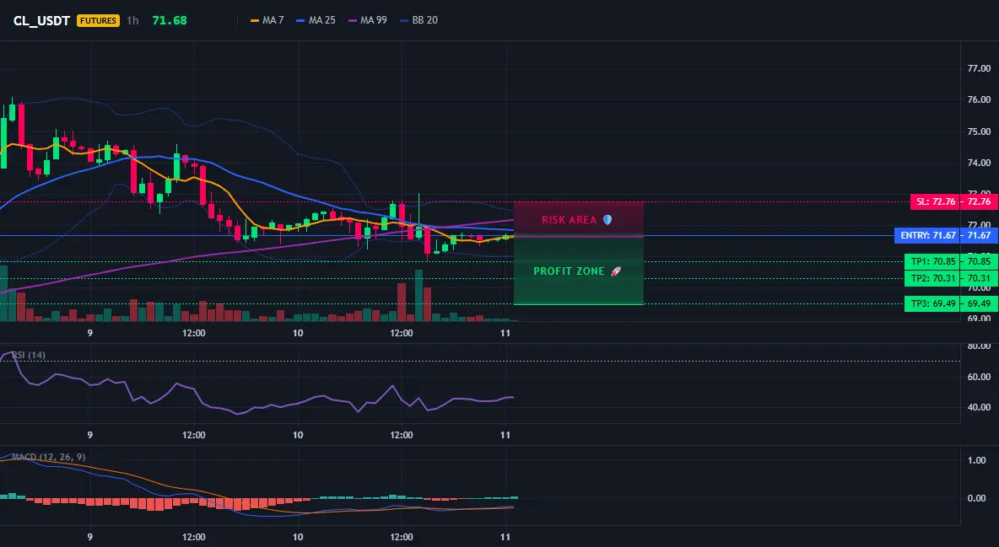Click the PROFIT ZONE label
The width and height of the screenshot is (999, 547).
pyautogui.click(x=569, y=271)
